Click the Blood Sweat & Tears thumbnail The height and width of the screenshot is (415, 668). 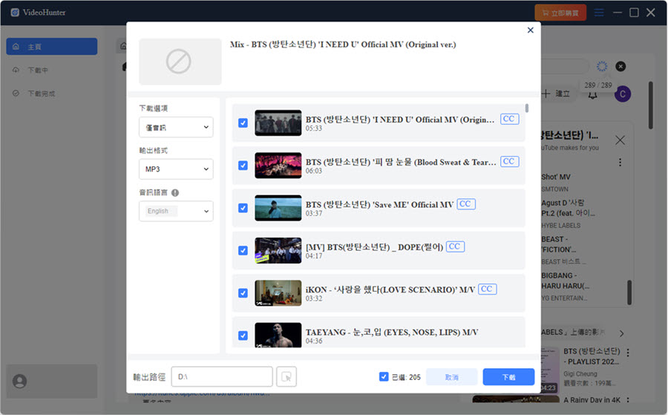(x=278, y=166)
